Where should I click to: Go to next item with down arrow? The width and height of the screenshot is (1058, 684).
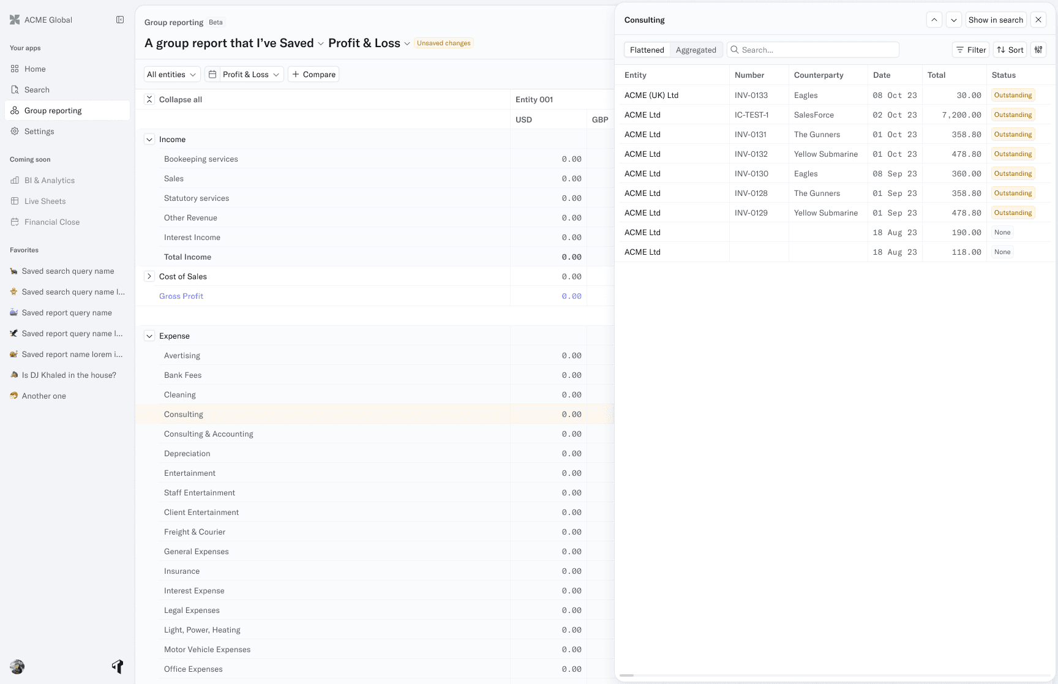954,20
